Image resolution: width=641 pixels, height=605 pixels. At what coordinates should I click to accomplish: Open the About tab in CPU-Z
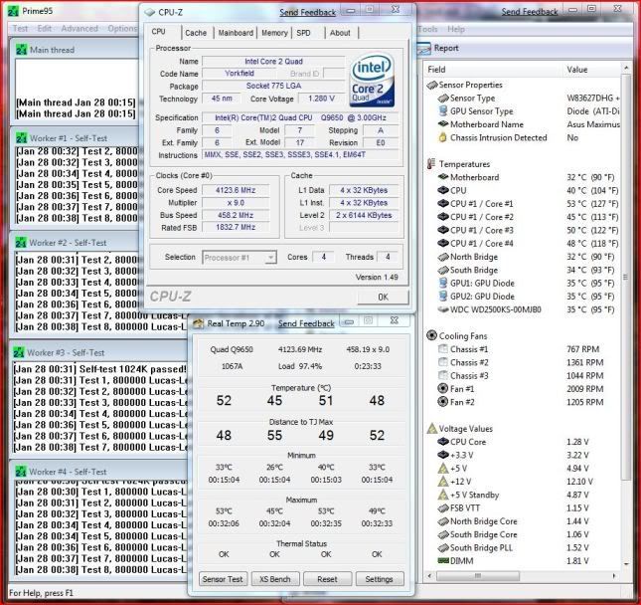pos(340,33)
